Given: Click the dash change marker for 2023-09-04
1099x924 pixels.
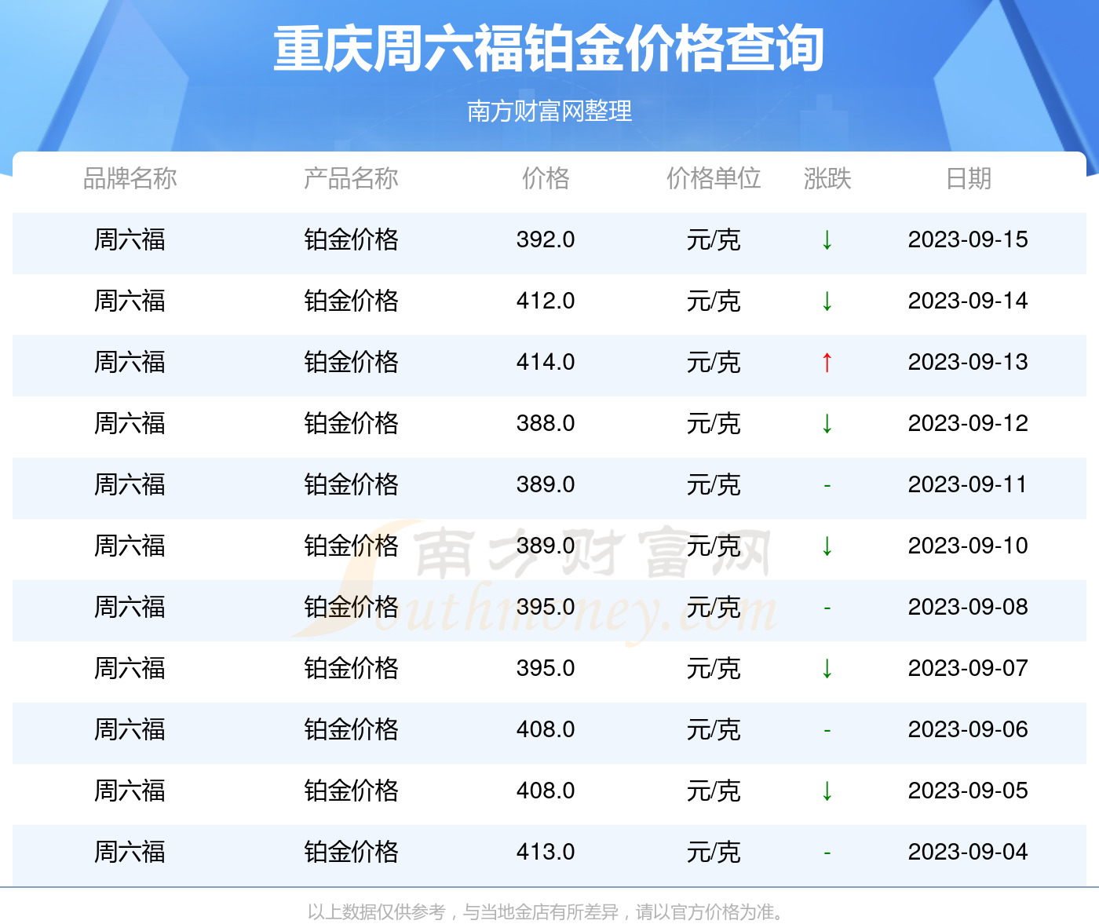Looking at the screenshot, I should (827, 853).
